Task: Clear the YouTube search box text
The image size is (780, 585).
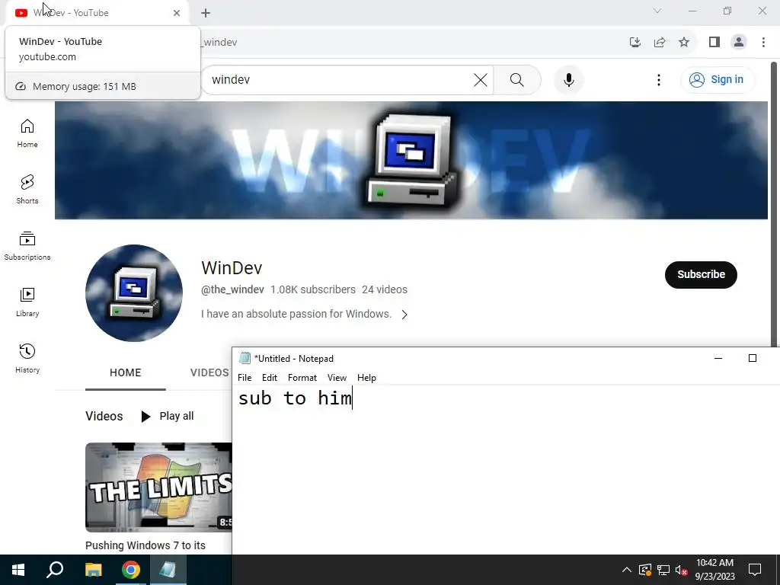Action: coord(480,80)
